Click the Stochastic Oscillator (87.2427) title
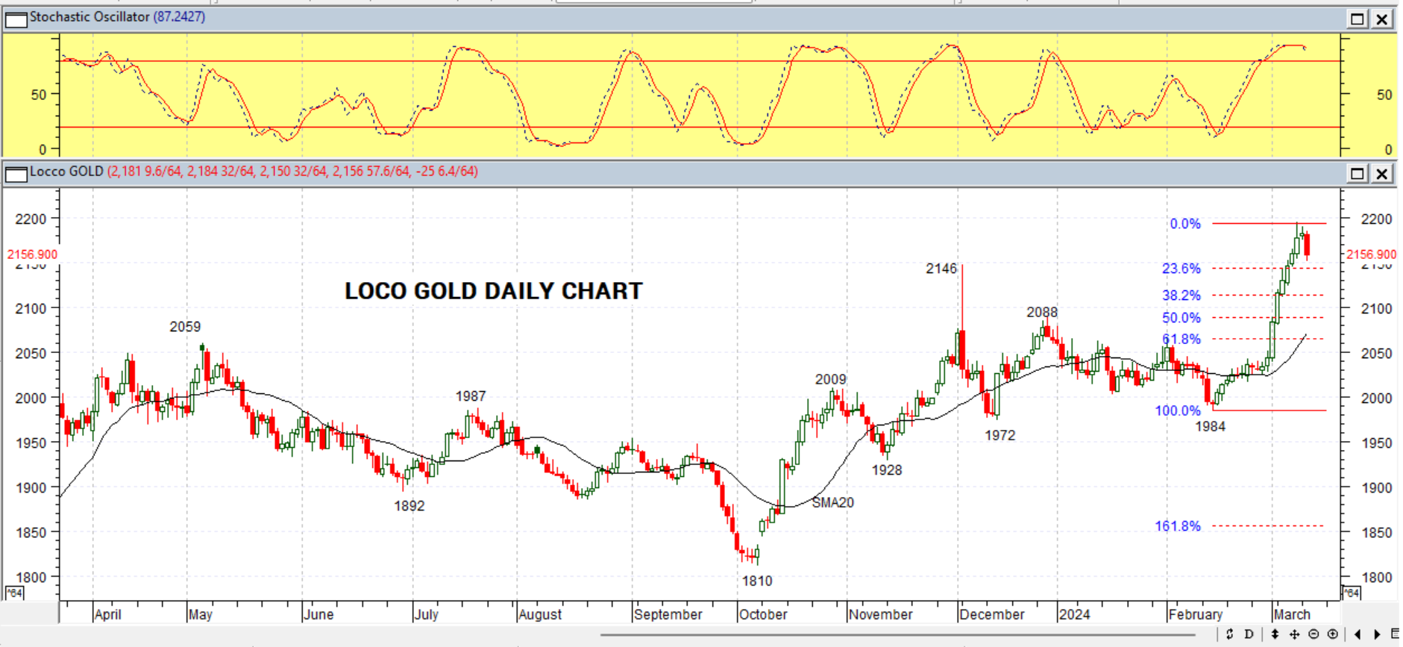 [x=117, y=17]
